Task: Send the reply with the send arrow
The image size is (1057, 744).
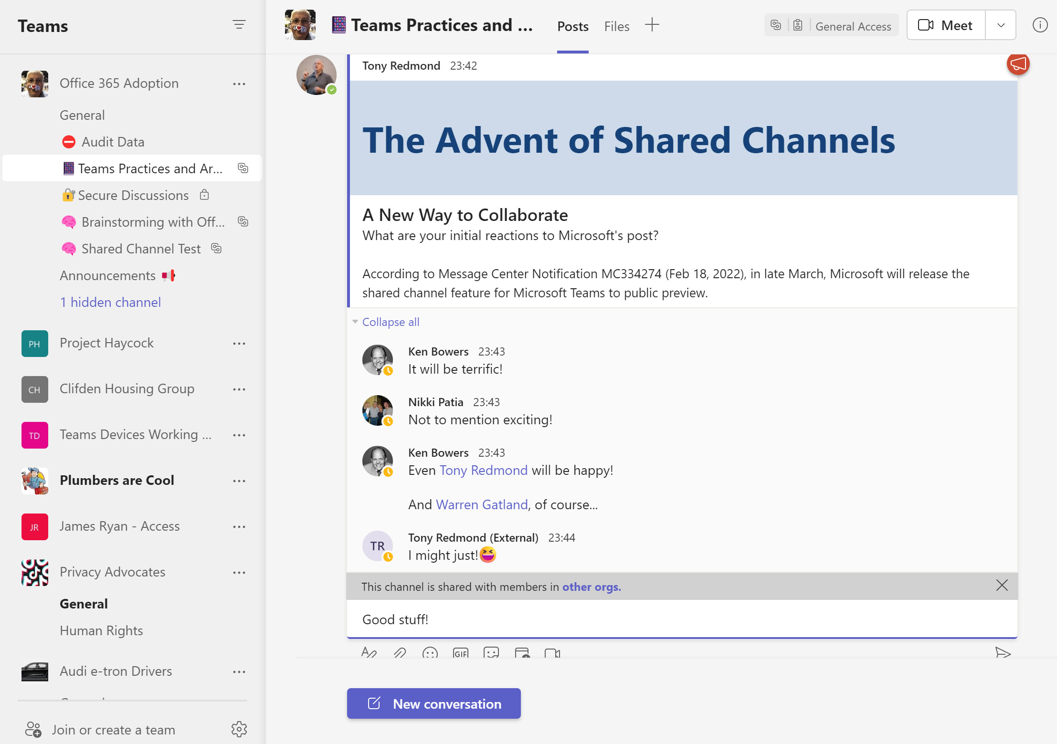Action: point(1003,652)
